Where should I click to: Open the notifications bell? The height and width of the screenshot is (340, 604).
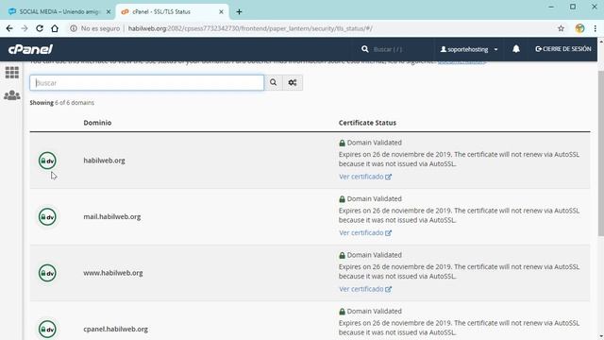(516, 49)
